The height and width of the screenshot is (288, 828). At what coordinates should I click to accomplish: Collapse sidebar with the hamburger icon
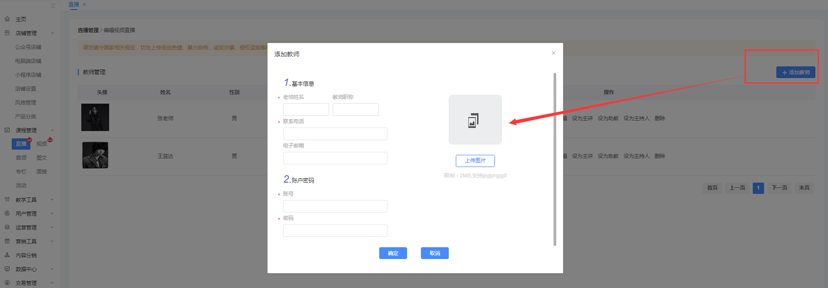53,6
